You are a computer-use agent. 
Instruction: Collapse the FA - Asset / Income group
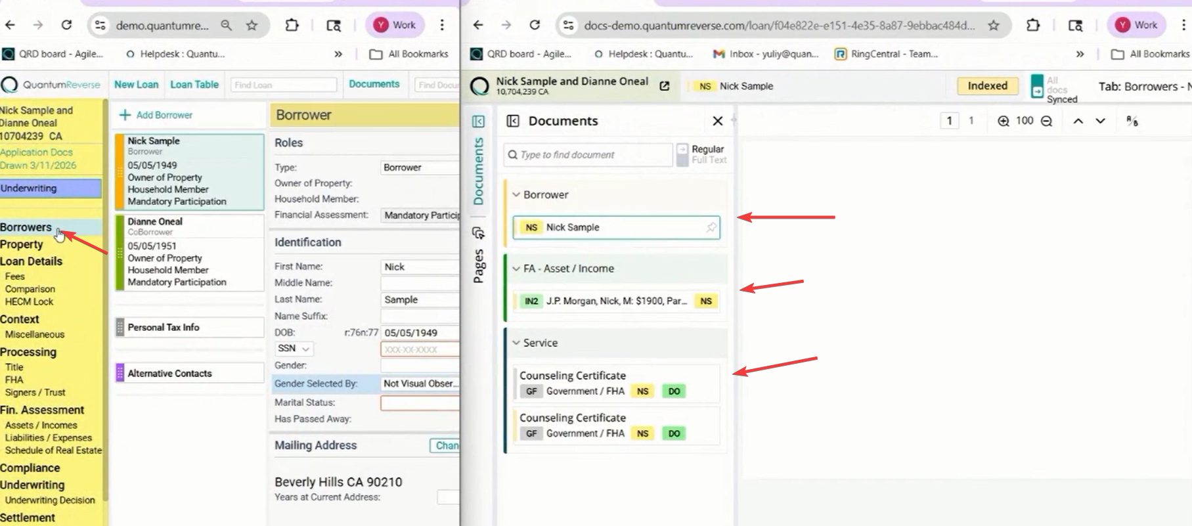coord(516,269)
